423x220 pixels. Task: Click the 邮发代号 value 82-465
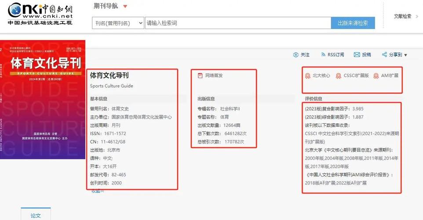tap(119, 175)
